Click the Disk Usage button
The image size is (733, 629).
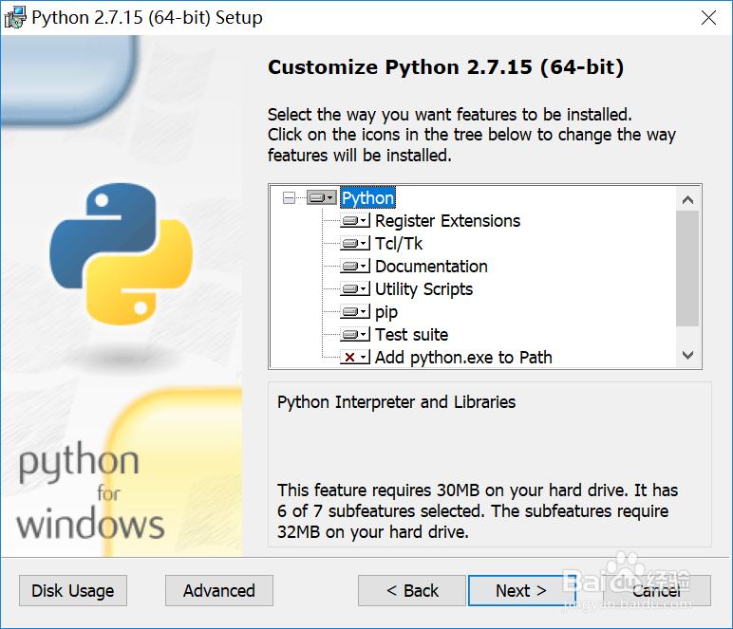click(x=73, y=590)
